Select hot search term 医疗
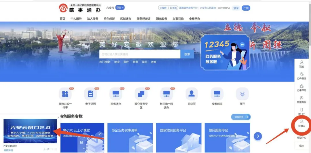This screenshot has width=311, height=153. tap(126, 62)
